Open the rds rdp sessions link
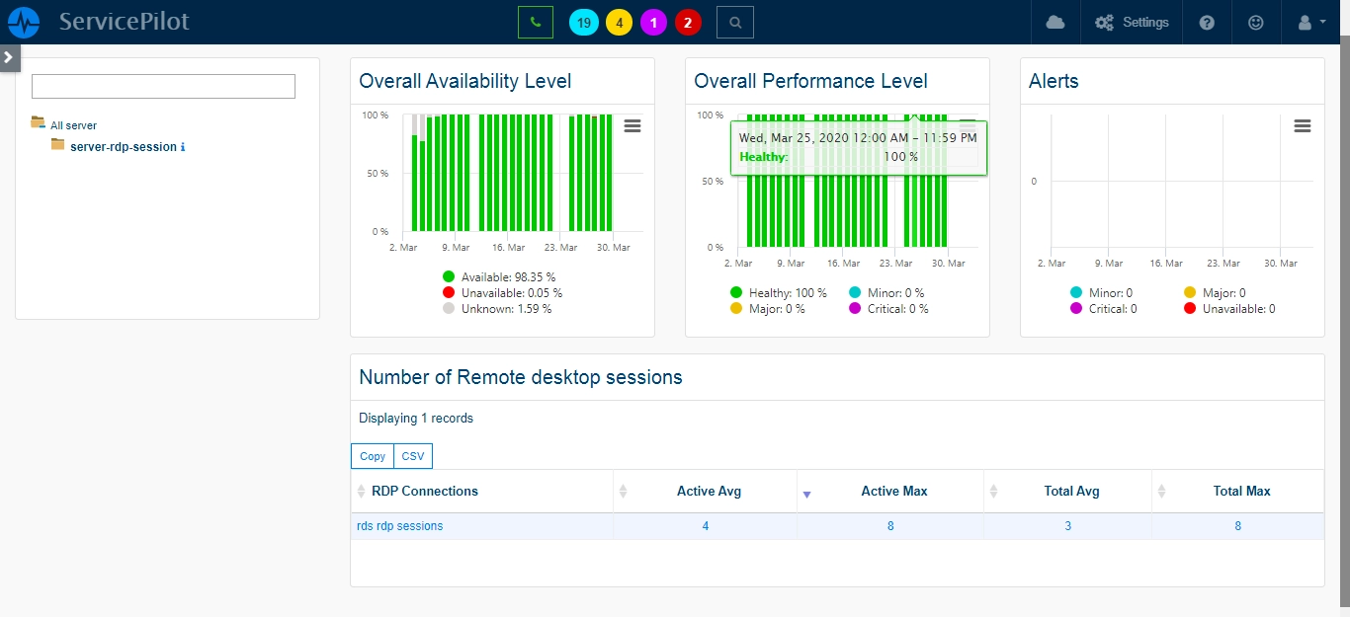The image size is (1350, 617). pyautogui.click(x=400, y=526)
